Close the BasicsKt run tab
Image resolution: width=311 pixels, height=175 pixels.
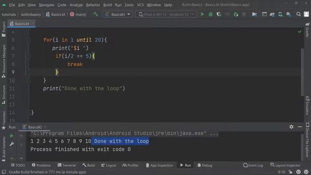(45, 127)
